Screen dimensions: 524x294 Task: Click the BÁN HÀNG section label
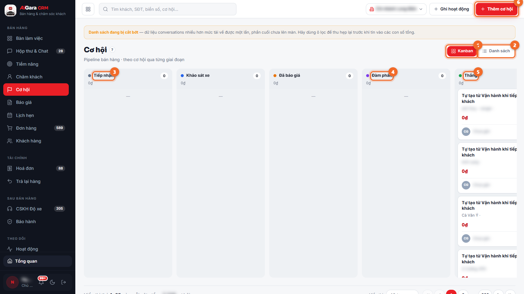(17, 28)
